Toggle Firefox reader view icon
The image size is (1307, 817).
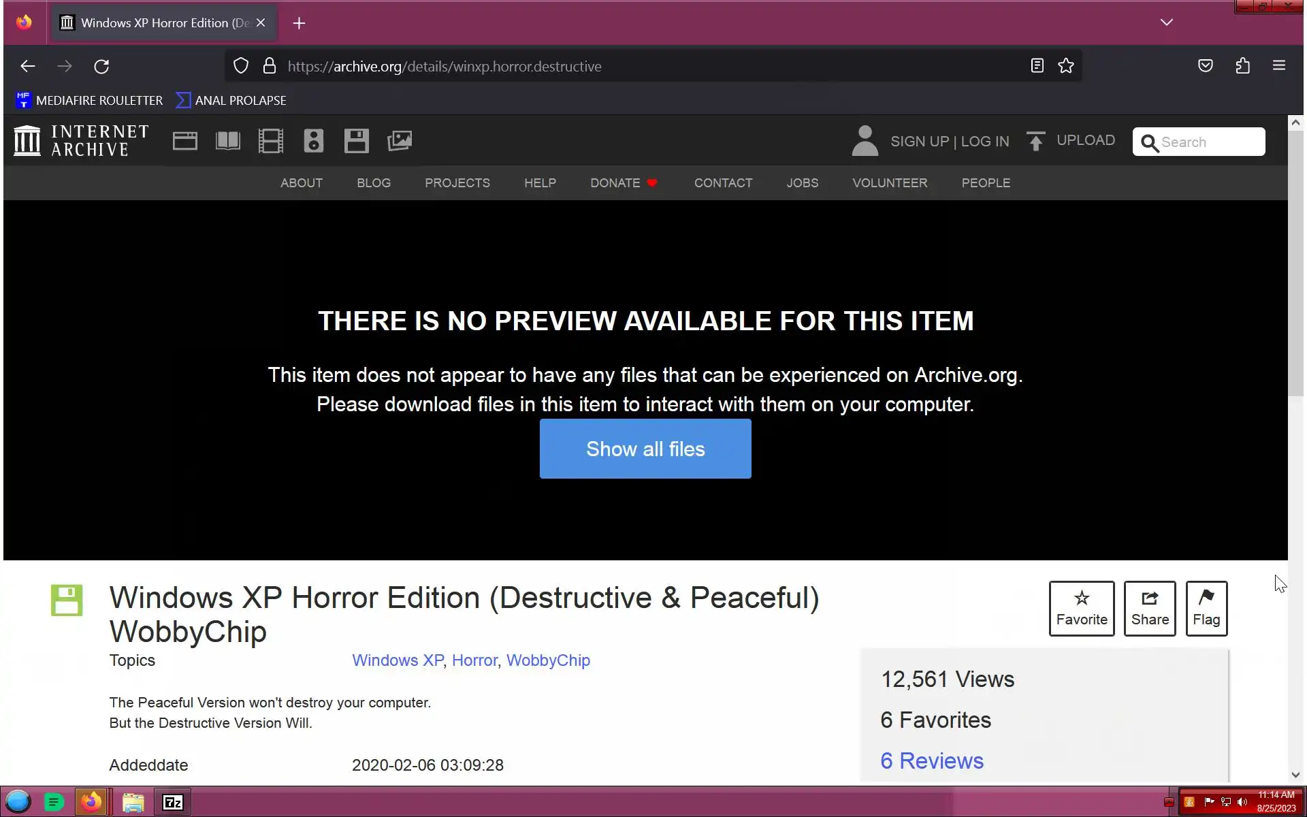[1037, 66]
